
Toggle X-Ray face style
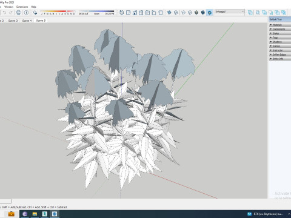pyautogui.click(x=169, y=13)
